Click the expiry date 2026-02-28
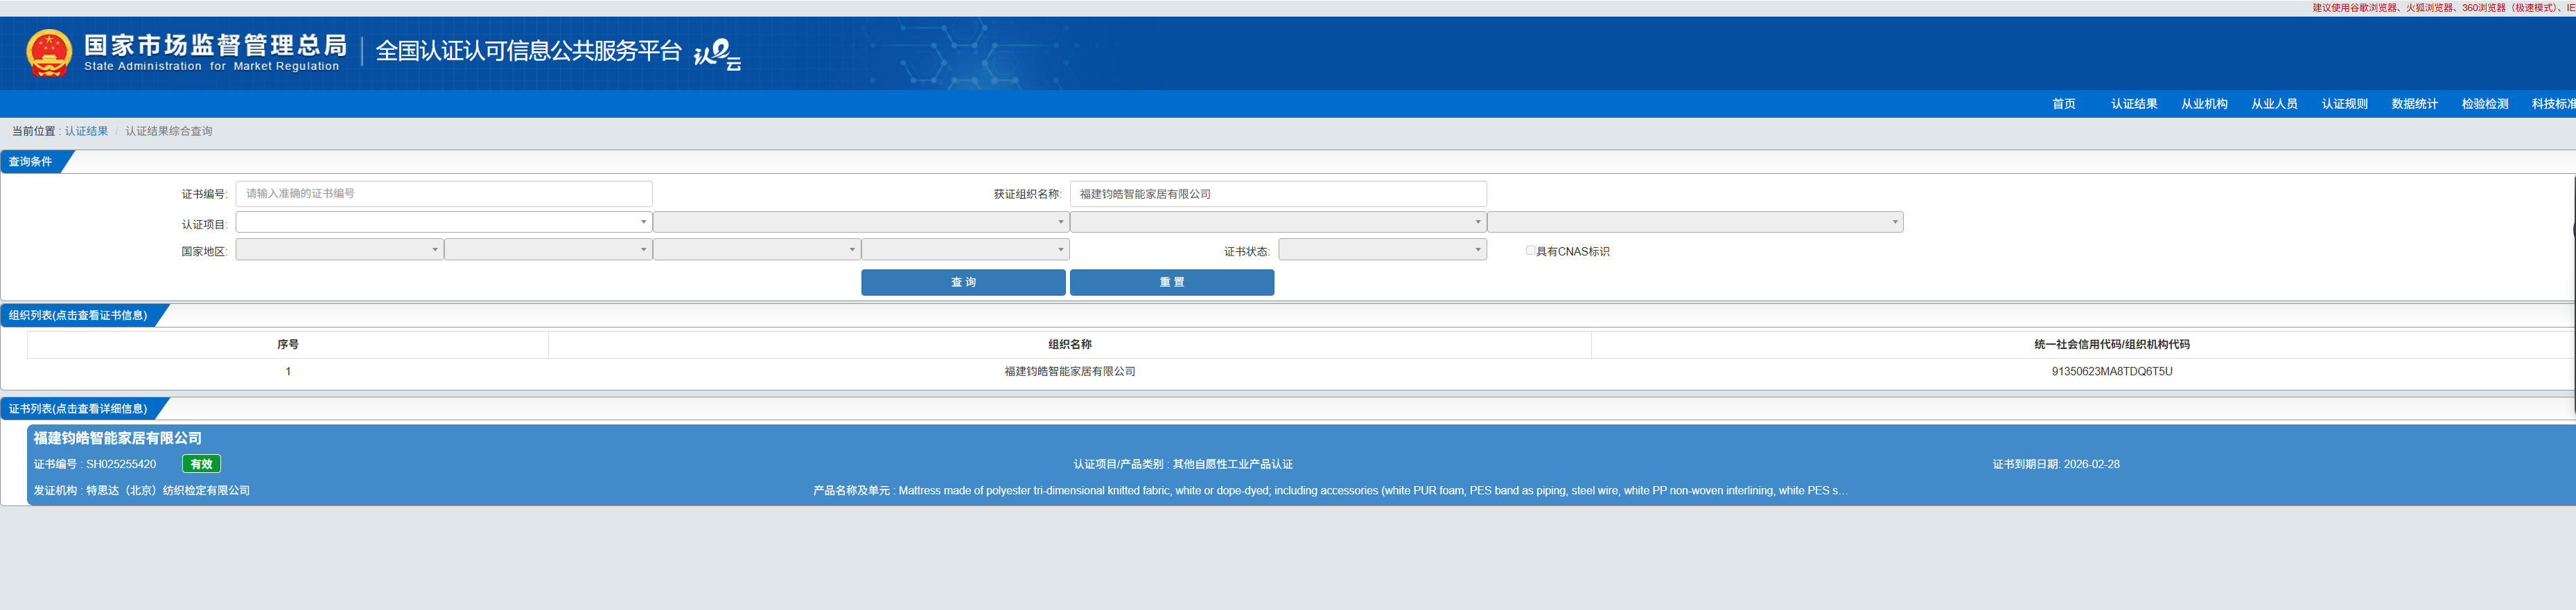The width and height of the screenshot is (2576, 610). pos(2092,464)
